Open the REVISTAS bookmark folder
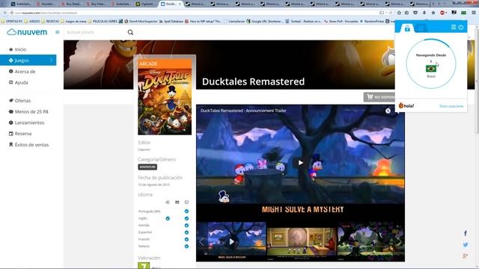Viewport: 479px width, 269px height. [x=50, y=22]
